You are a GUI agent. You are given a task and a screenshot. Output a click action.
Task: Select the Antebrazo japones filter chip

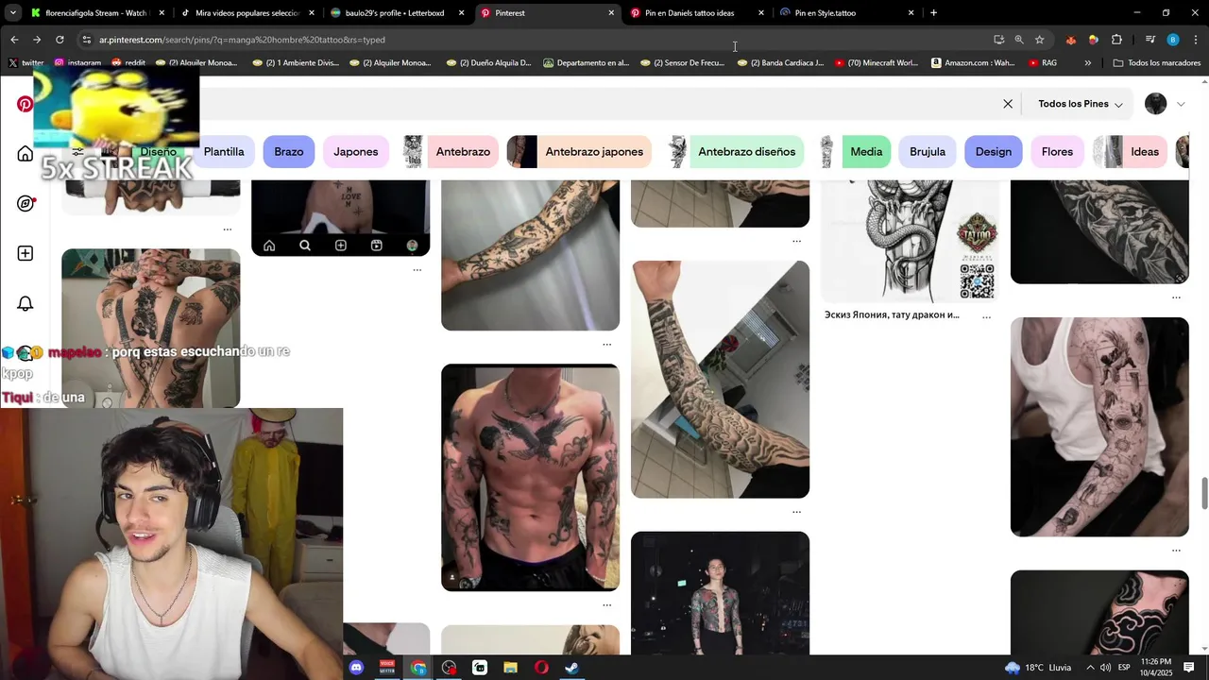580,151
